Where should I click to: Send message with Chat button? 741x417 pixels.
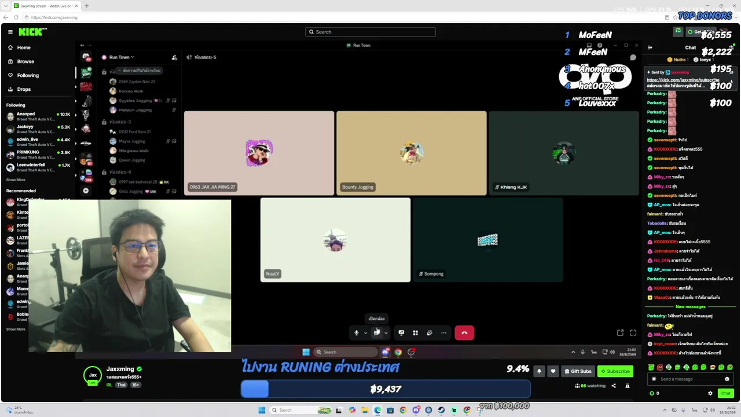pos(725,393)
